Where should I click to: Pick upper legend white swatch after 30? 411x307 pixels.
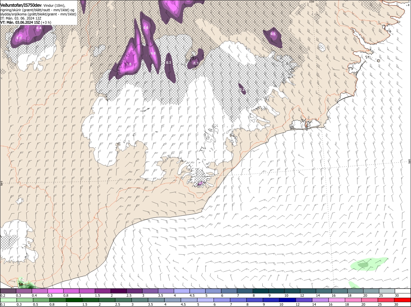coord(403,291)
